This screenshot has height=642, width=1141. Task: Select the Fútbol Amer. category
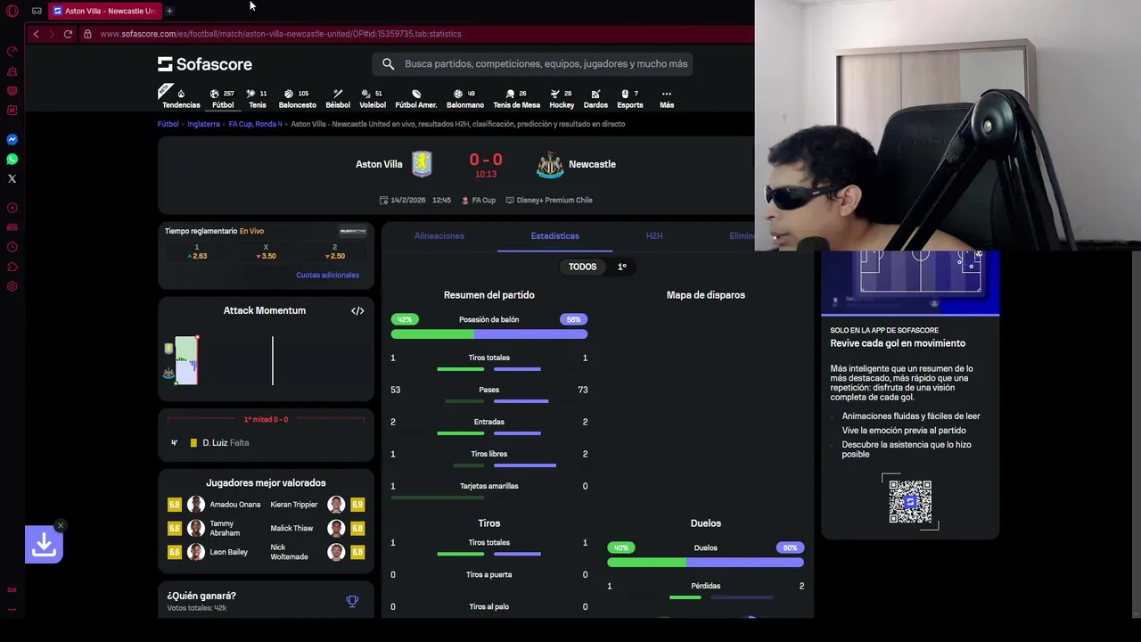pyautogui.click(x=416, y=98)
